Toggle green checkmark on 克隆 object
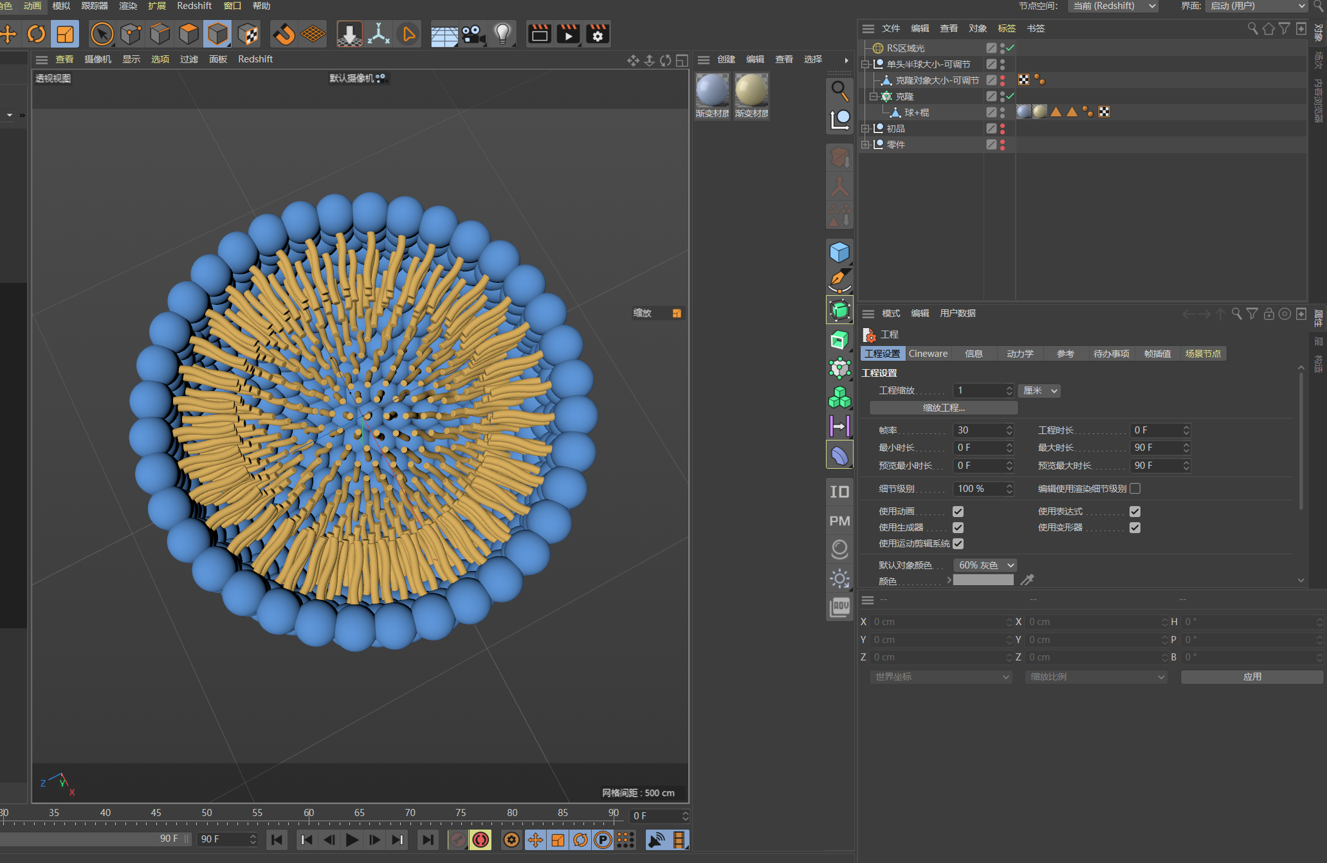The width and height of the screenshot is (1327, 863). tap(1011, 96)
